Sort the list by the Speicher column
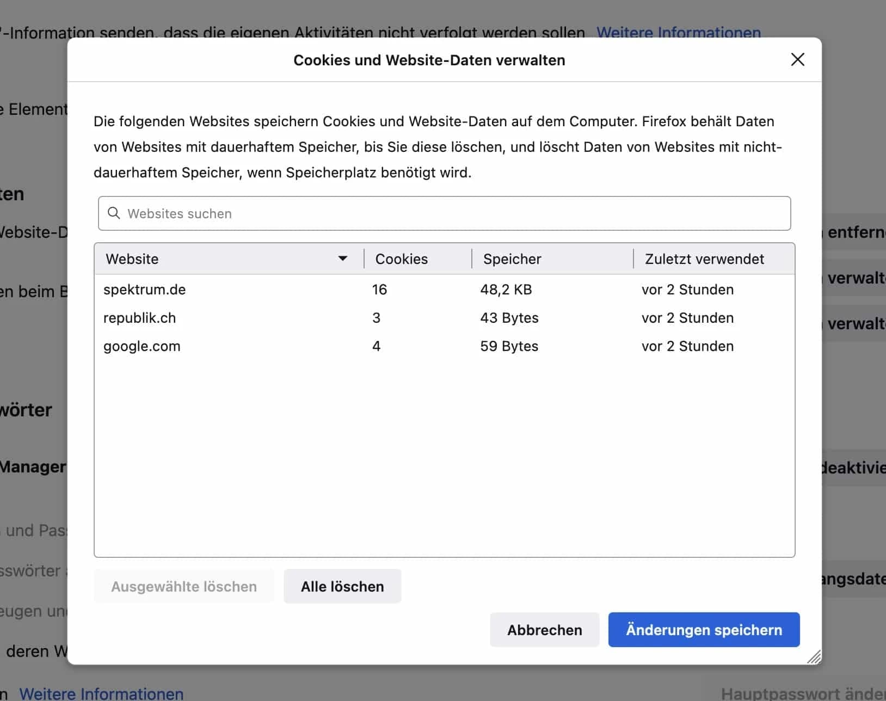The image size is (886, 701). click(512, 259)
